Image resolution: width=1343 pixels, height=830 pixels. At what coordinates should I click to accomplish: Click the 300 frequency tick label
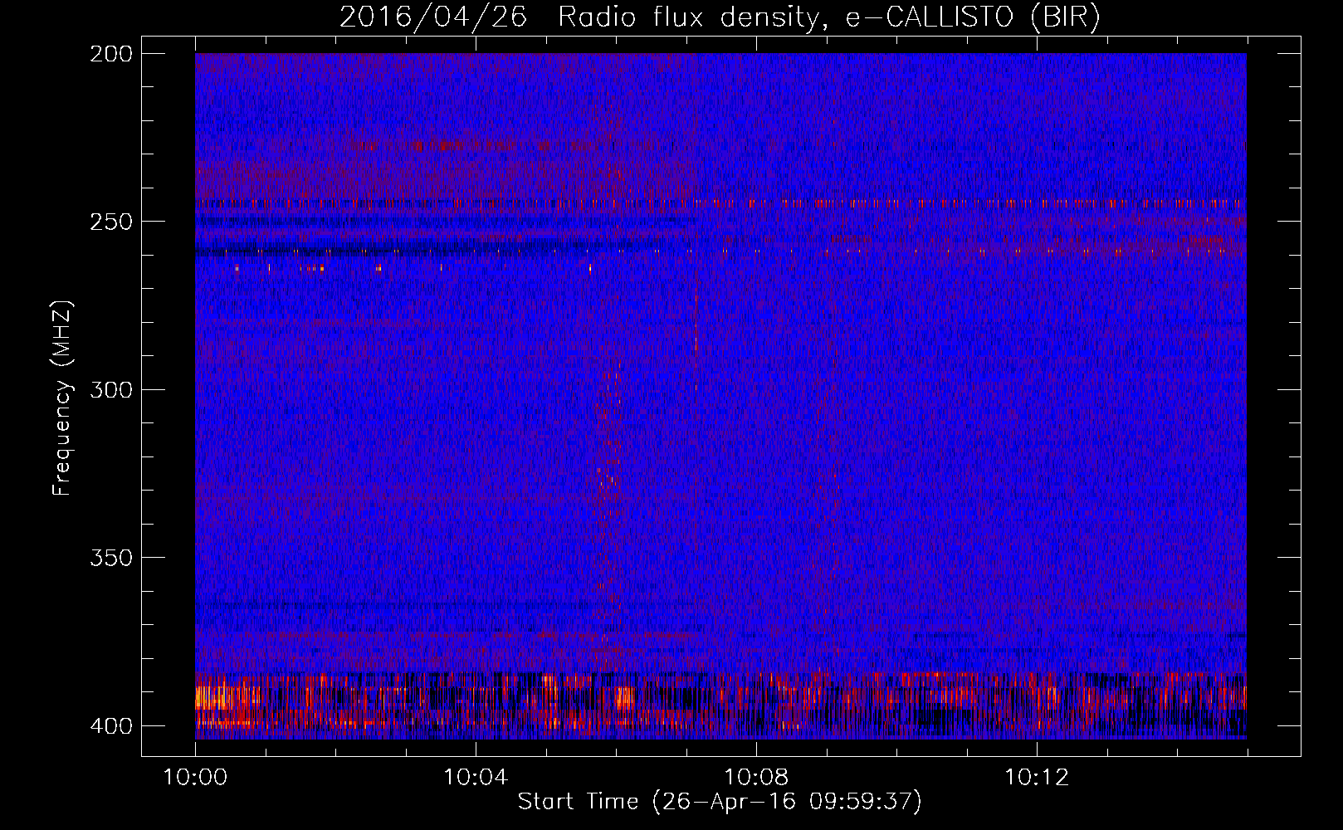click(x=110, y=390)
